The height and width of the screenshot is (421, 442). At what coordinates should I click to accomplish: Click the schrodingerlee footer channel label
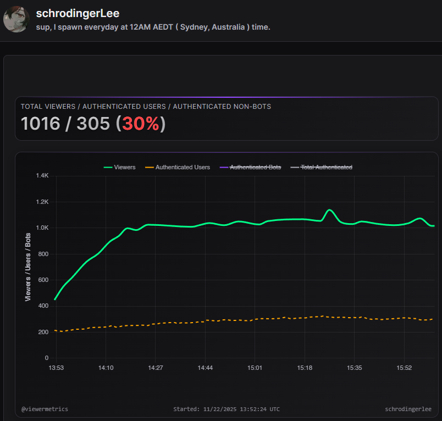(408, 409)
